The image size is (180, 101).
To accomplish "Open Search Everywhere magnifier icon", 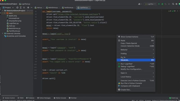I will pyautogui.click(x=173, y=4).
